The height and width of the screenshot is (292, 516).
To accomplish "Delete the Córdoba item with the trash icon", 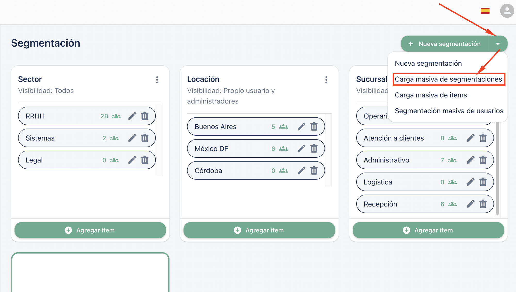I will (x=314, y=170).
